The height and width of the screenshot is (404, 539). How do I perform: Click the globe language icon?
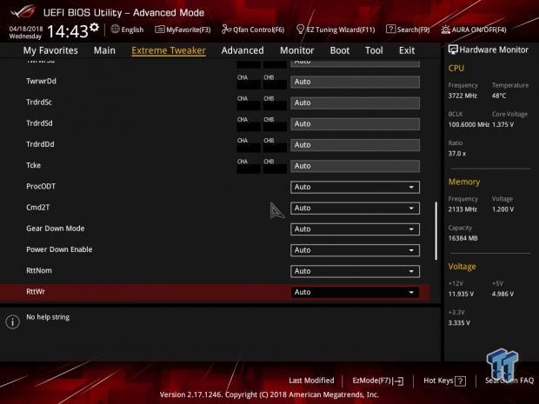tap(115, 29)
